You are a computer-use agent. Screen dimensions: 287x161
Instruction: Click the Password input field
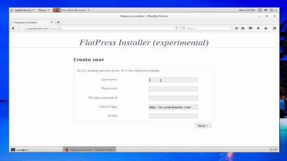click(174, 89)
